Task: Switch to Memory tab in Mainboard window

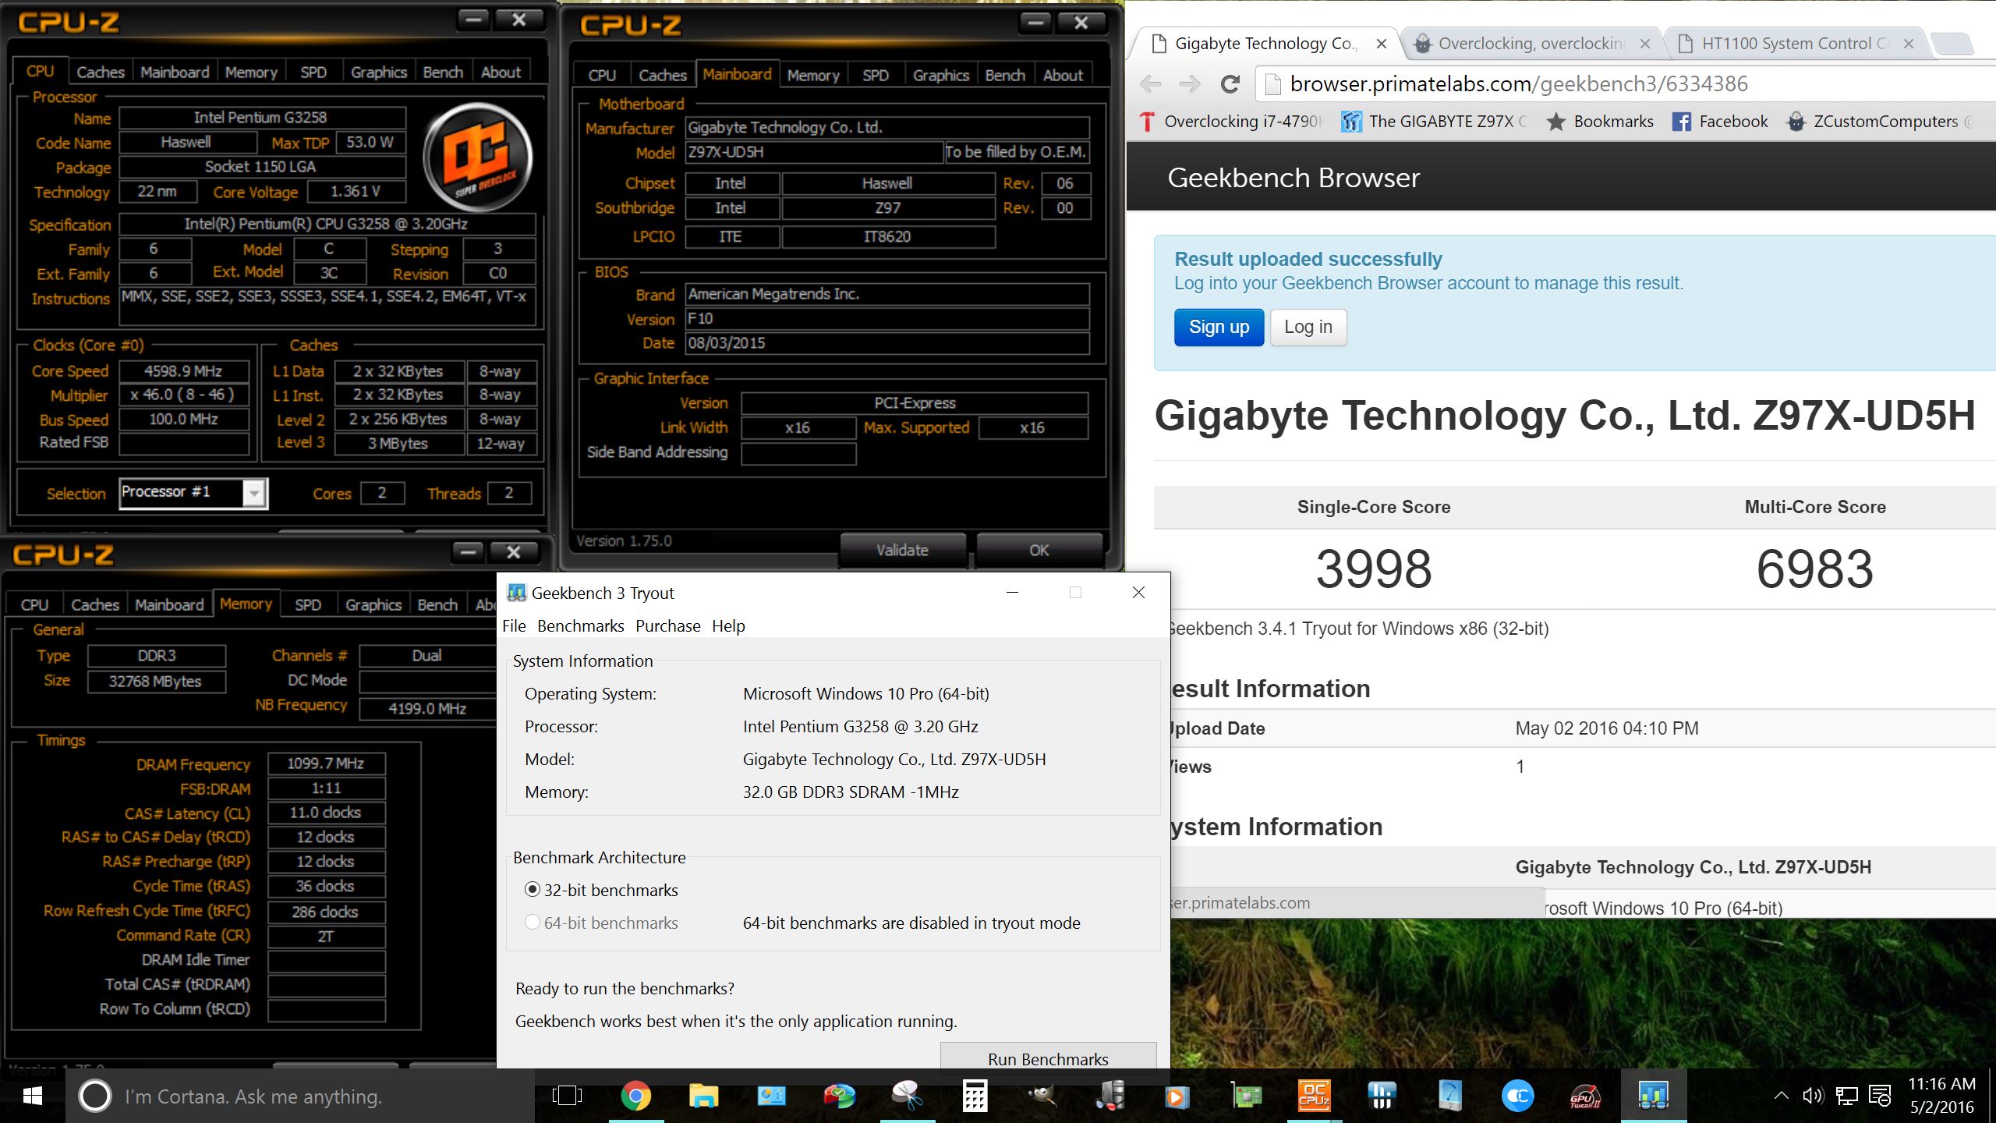Action: point(813,76)
